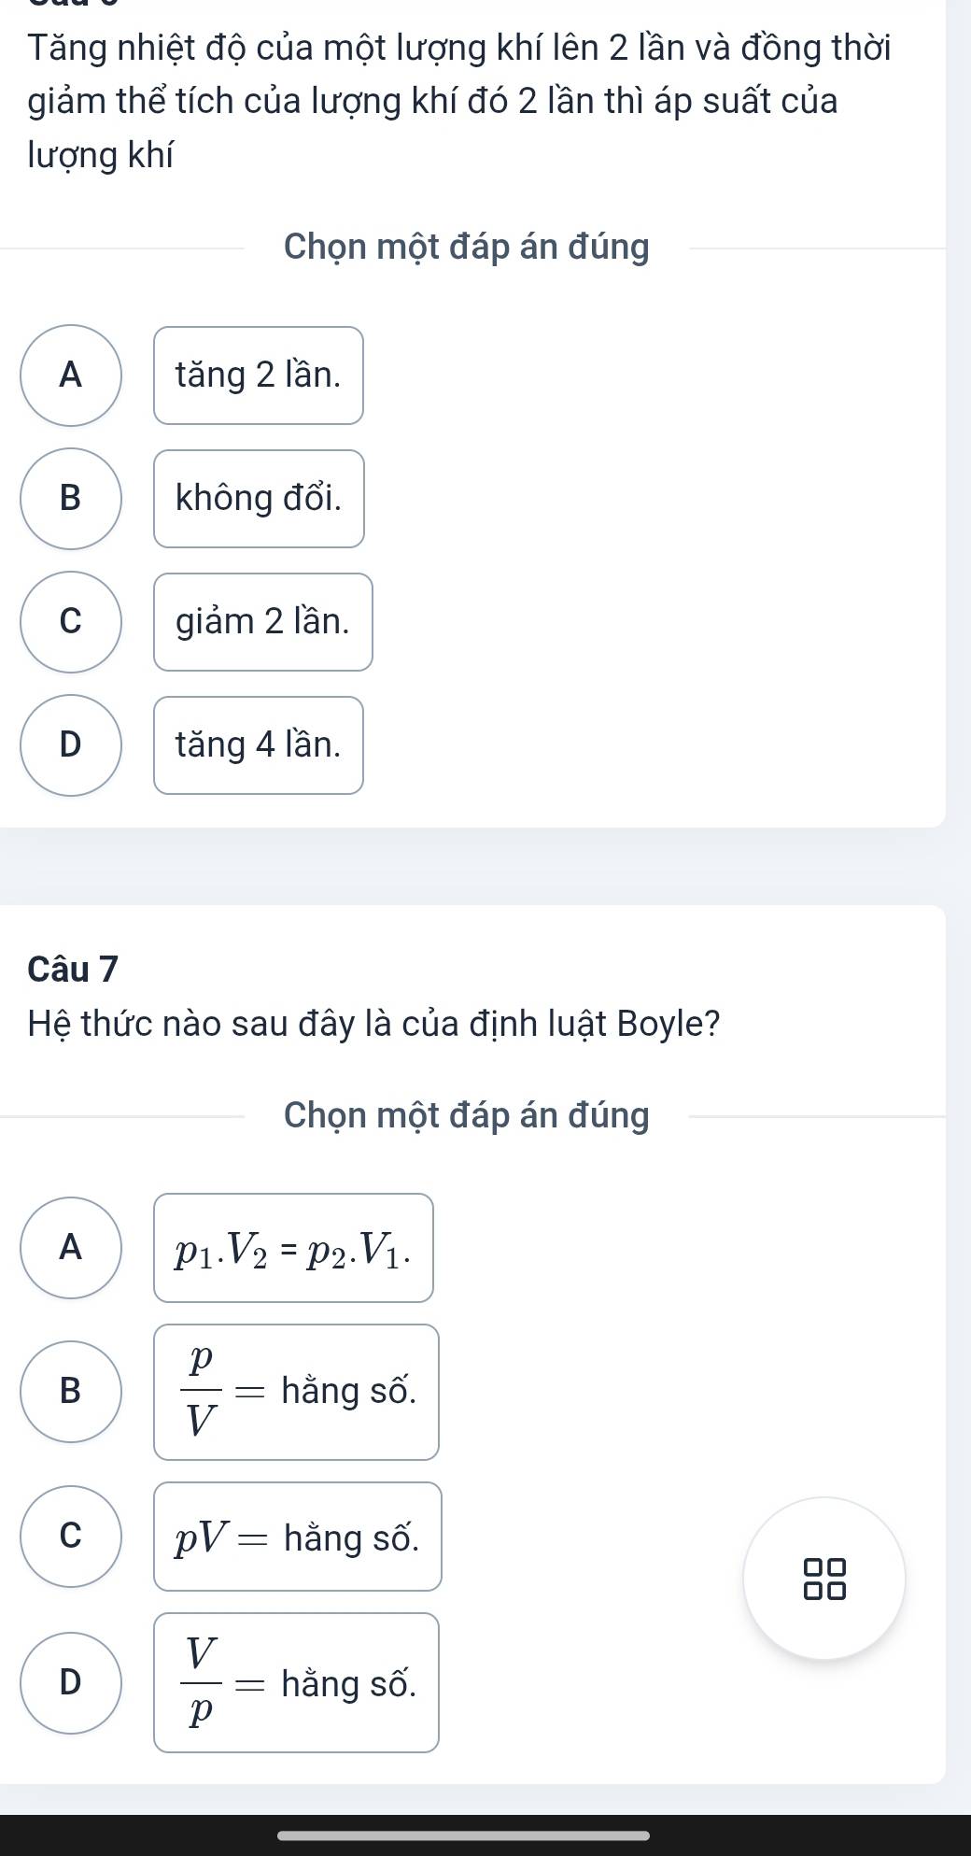
Task: Pick the answer box 'giảm 2 lần.'
Action: click(263, 622)
